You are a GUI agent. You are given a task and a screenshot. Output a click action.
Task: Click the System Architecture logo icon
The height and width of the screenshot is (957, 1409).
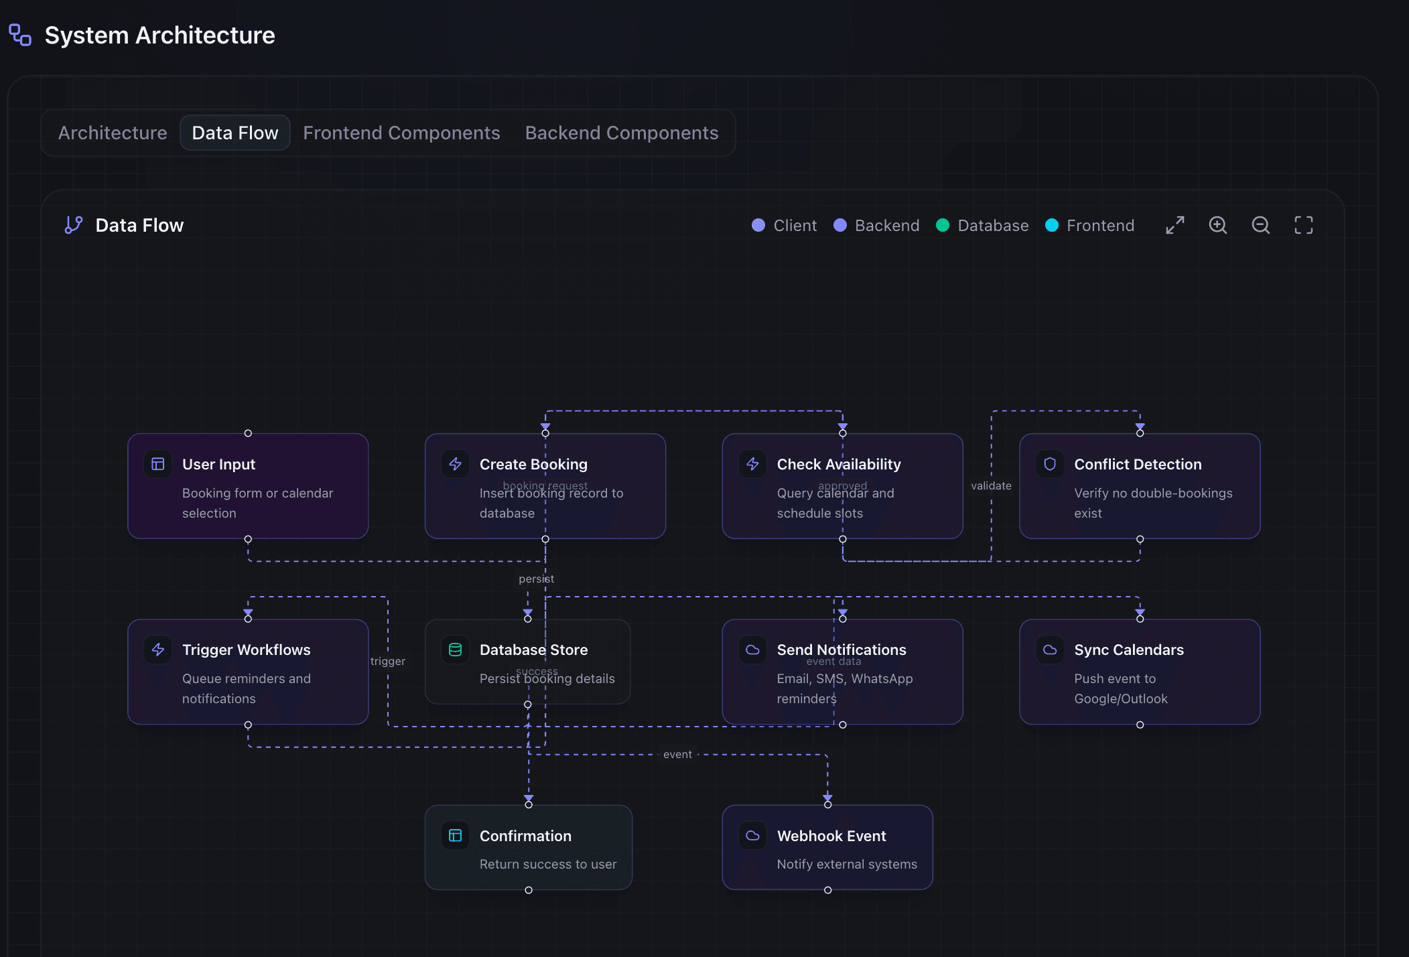pos(19,35)
